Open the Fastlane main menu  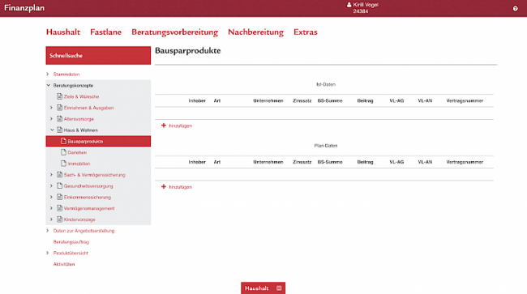click(105, 32)
